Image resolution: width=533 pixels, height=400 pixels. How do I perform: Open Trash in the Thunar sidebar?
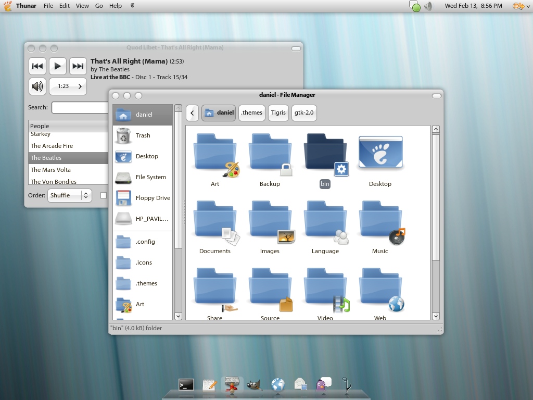tap(143, 135)
